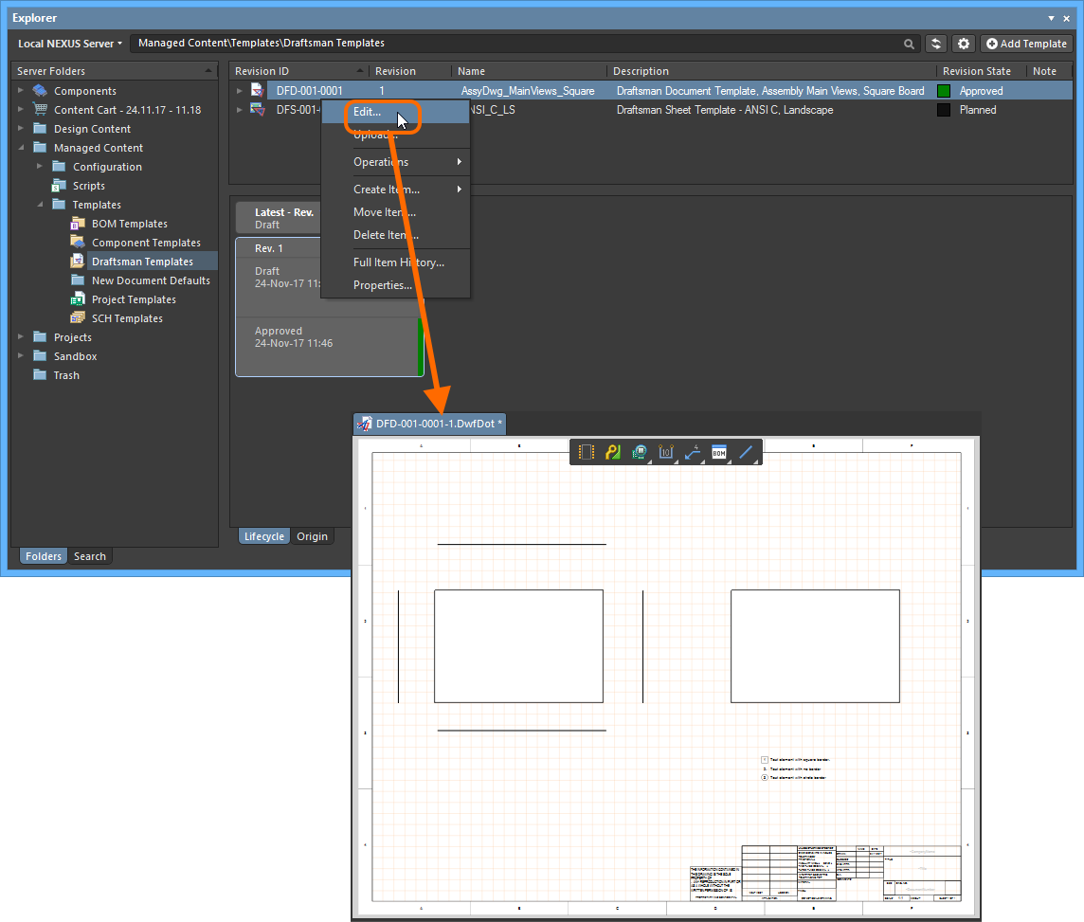
Task: Expand the Components server folder
Action: [21, 91]
